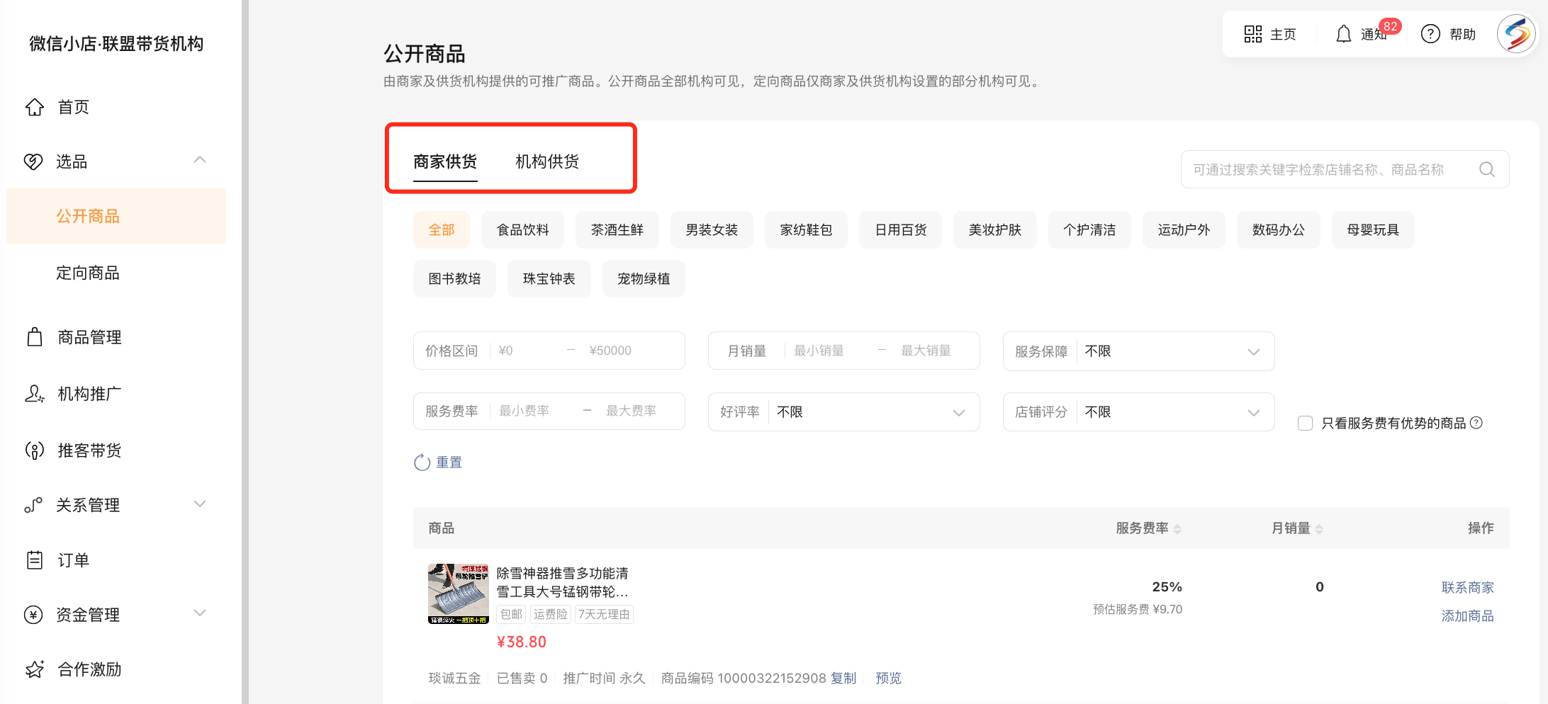The height and width of the screenshot is (704, 1548).
Task: Click the snow shovel product thumbnail
Action: [458, 594]
